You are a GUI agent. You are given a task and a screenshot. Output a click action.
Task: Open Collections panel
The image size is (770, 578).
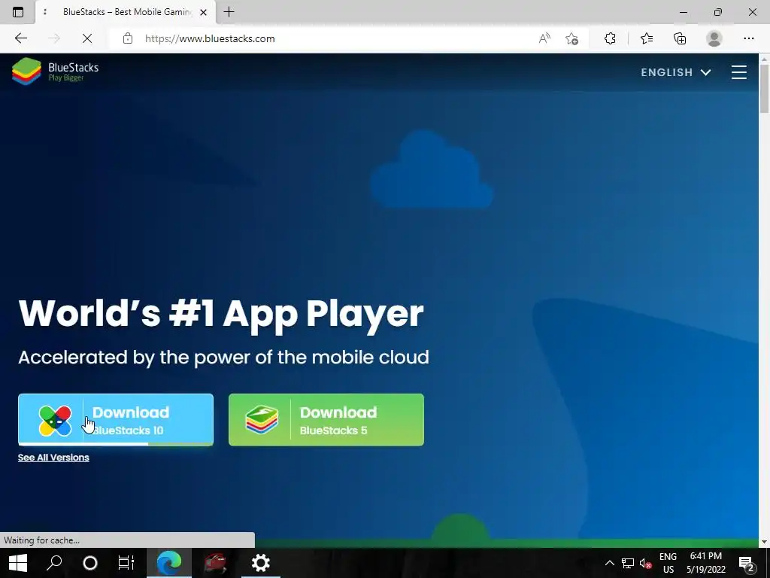click(680, 38)
